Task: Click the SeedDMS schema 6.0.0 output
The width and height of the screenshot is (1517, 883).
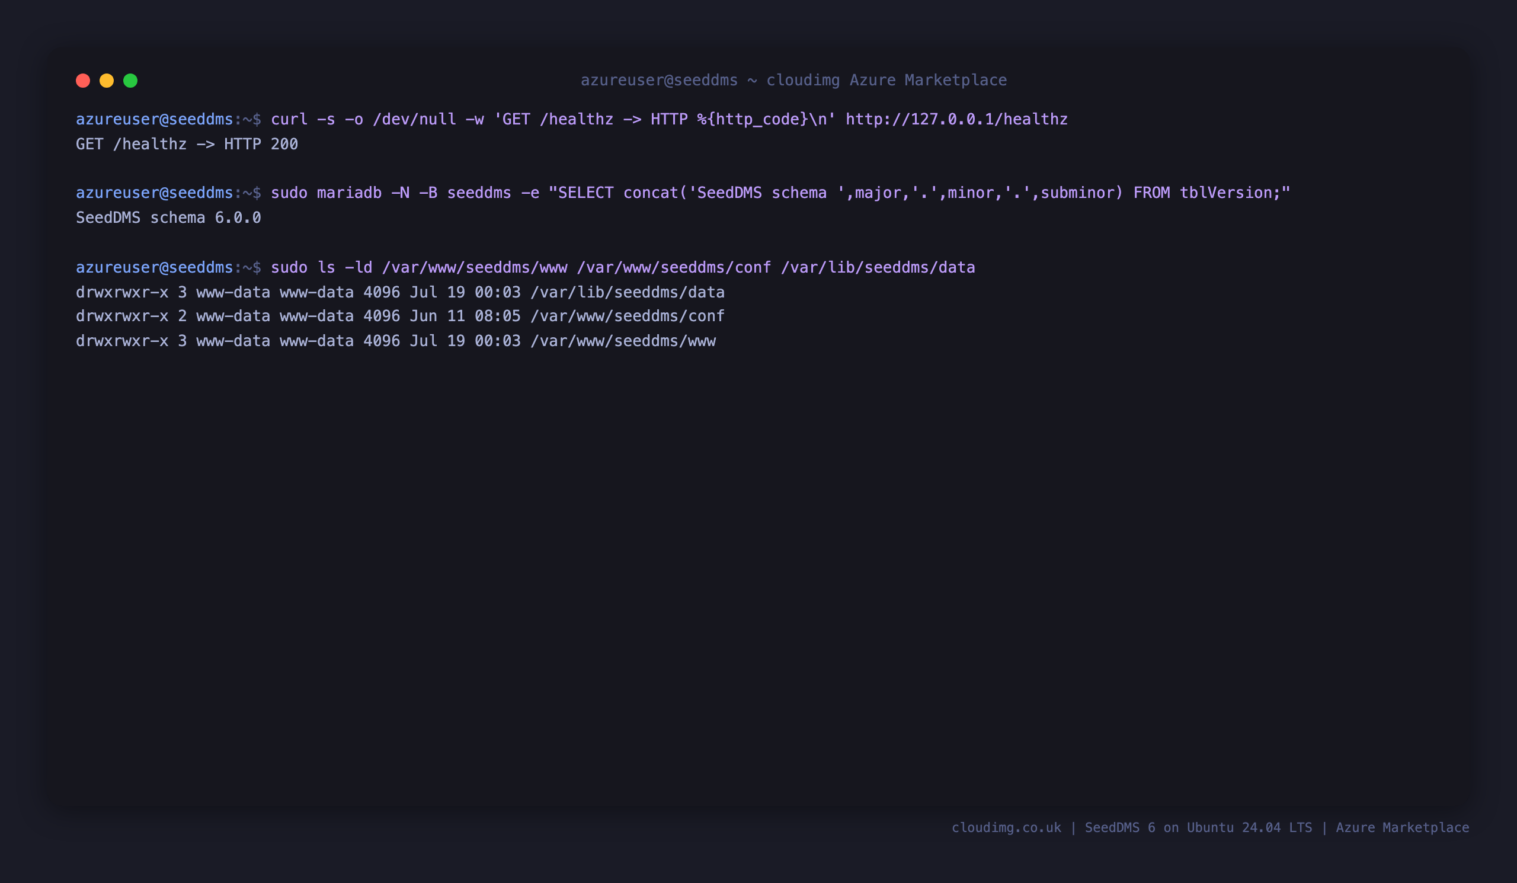Action: 168,217
